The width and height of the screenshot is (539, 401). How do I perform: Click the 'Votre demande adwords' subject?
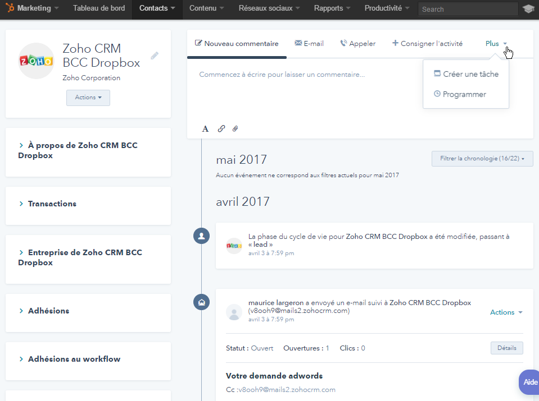[x=274, y=376]
